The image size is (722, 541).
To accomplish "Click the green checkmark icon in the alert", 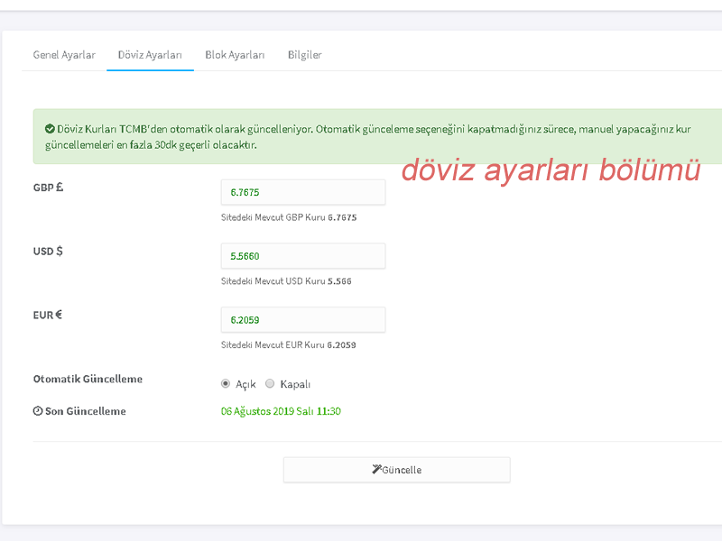I will (x=50, y=129).
